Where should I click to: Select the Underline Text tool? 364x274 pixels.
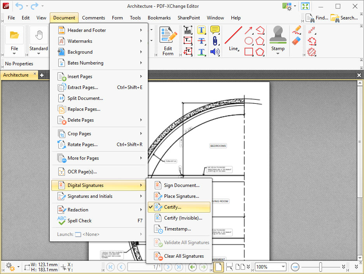pos(201,52)
